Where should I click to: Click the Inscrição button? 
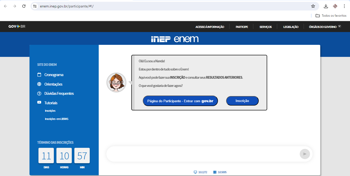(242, 101)
